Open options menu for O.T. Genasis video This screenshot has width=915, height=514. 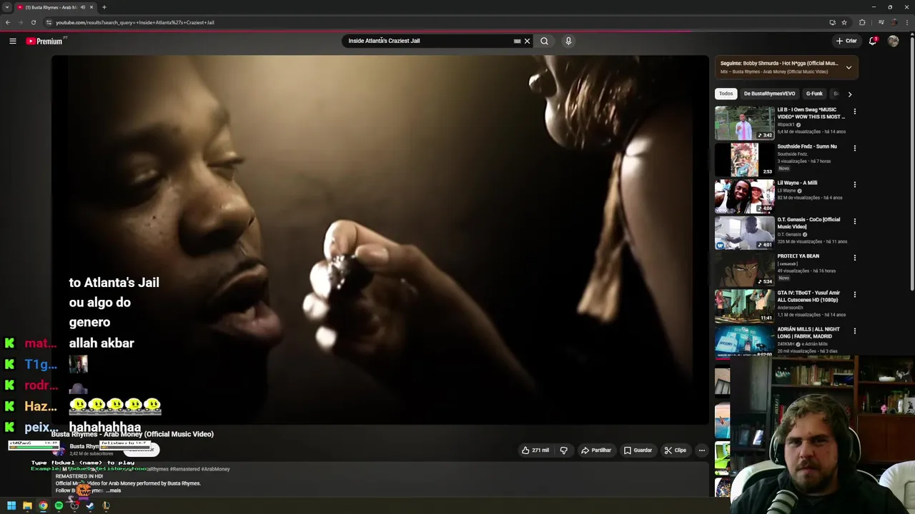click(854, 221)
